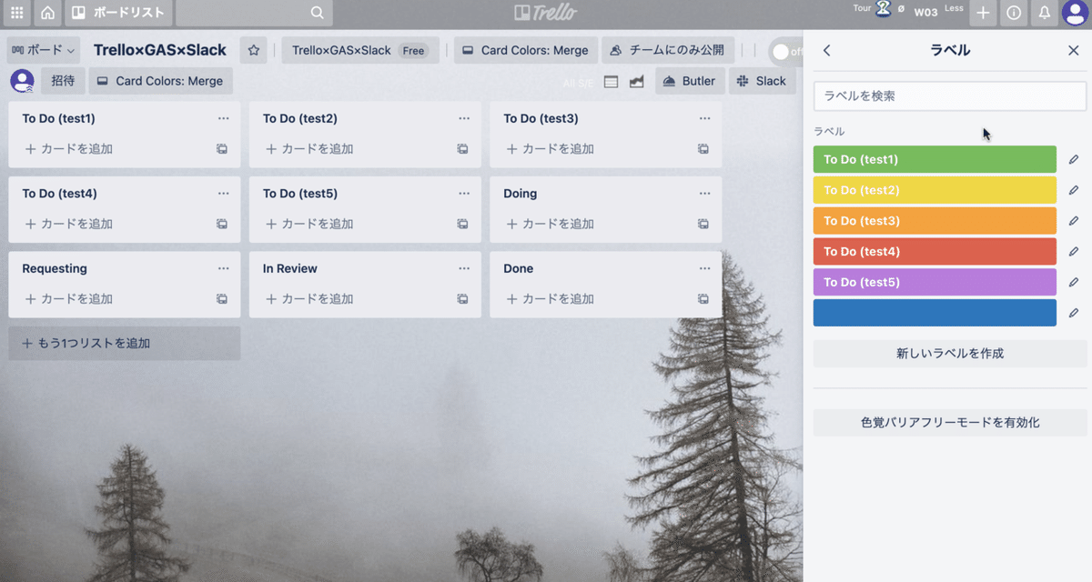Click the template icon in In Review
The width and height of the screenshot is (1092, 582).
point(462,298)
